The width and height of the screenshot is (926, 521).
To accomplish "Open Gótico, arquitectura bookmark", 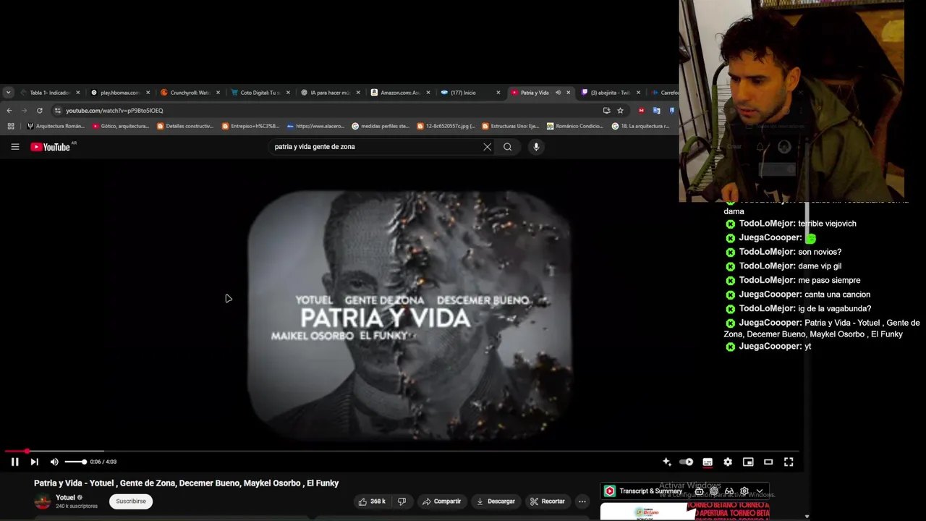I will [x=121, y=126].
